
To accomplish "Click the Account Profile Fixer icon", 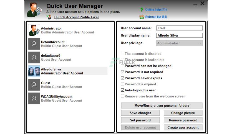I will (49, 17).
